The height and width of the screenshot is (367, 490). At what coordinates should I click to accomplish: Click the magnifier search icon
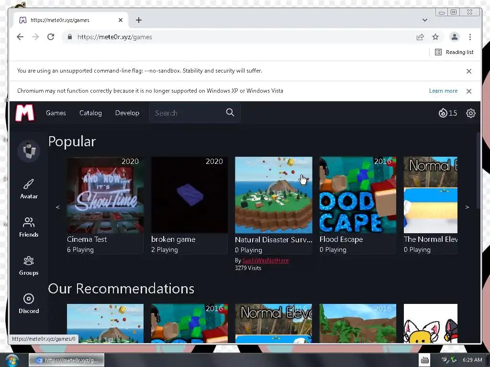(230, 113)
